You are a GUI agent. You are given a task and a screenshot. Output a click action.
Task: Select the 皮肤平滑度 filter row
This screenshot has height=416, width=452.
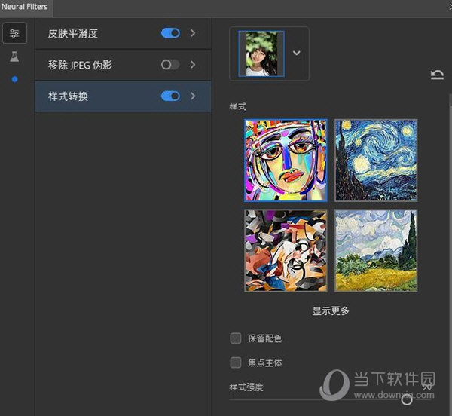[x=123, y=33]
